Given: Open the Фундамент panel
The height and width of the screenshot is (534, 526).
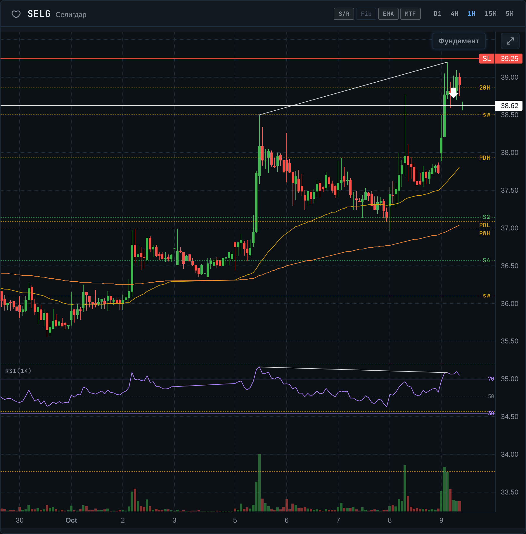Looking at the screenshot, I should [x=458, y=41].
